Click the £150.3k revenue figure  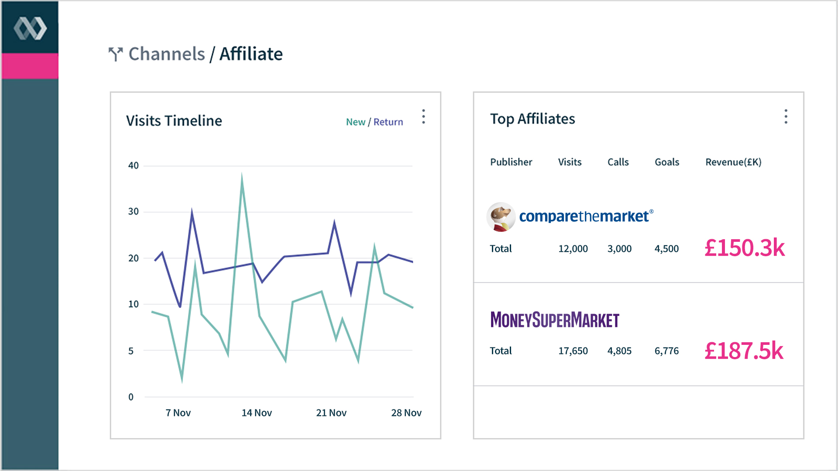745,248
